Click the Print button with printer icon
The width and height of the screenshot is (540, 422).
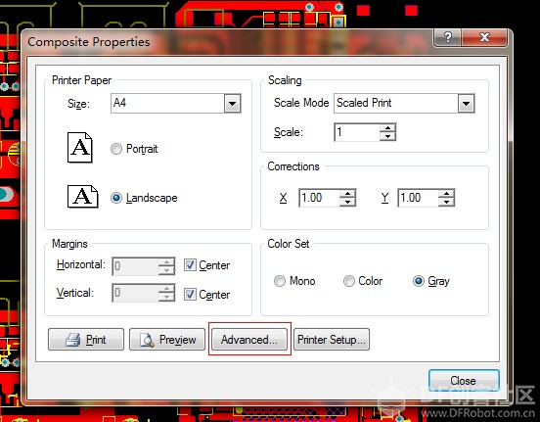click(x=86, y=340)
